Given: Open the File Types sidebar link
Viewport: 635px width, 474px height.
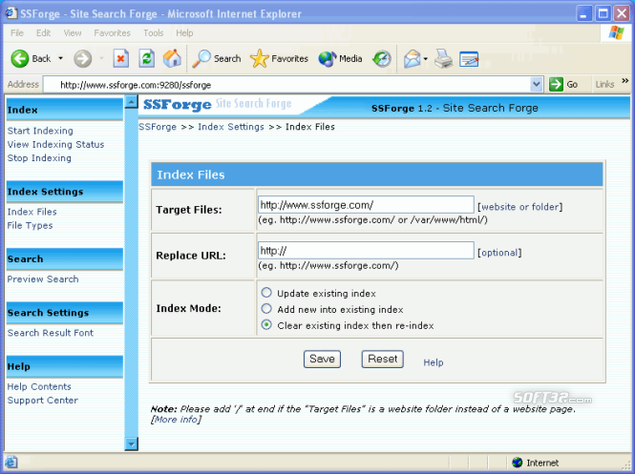Looking at the screenshot, I should click(30, 226).
